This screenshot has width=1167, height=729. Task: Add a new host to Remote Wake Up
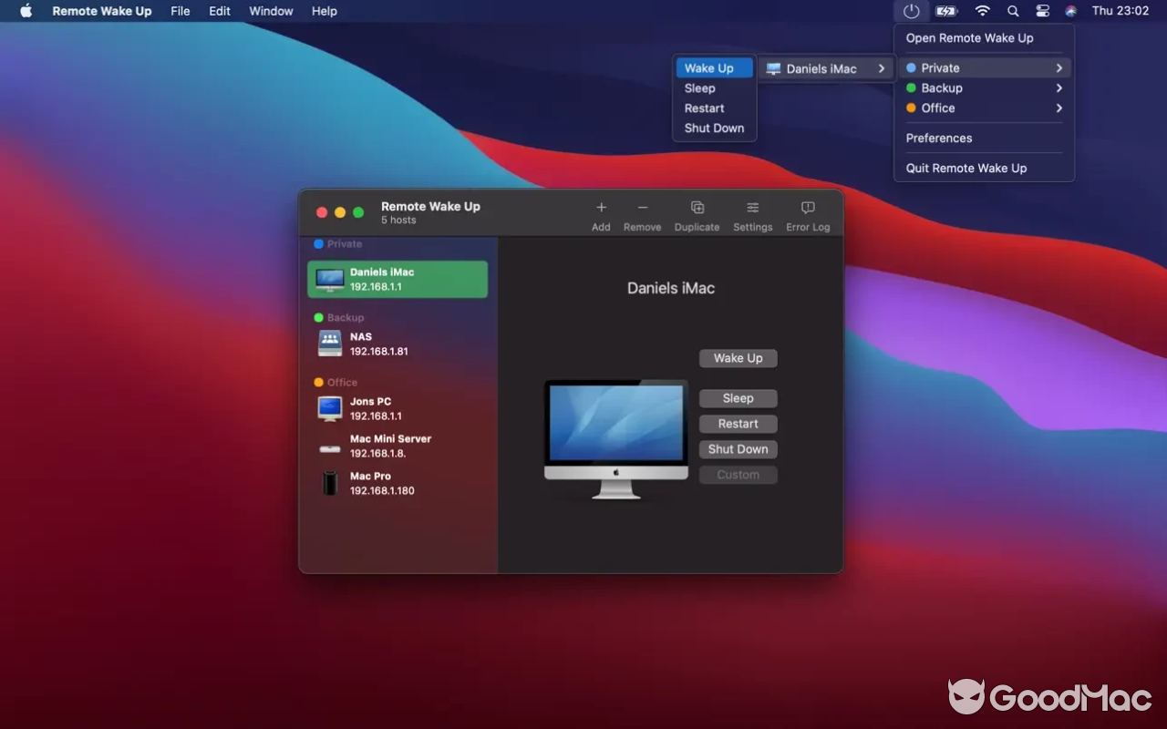click(x=601, y=214)
